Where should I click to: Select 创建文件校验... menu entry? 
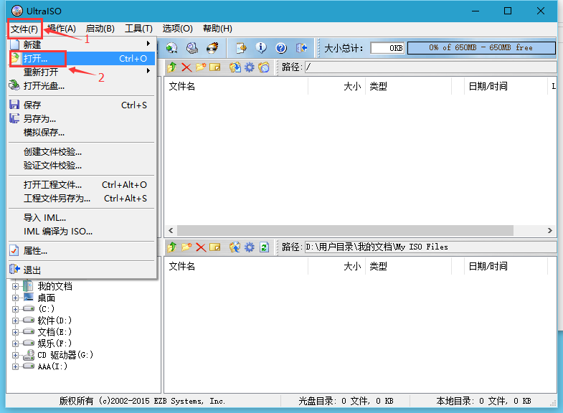[82, 152]
